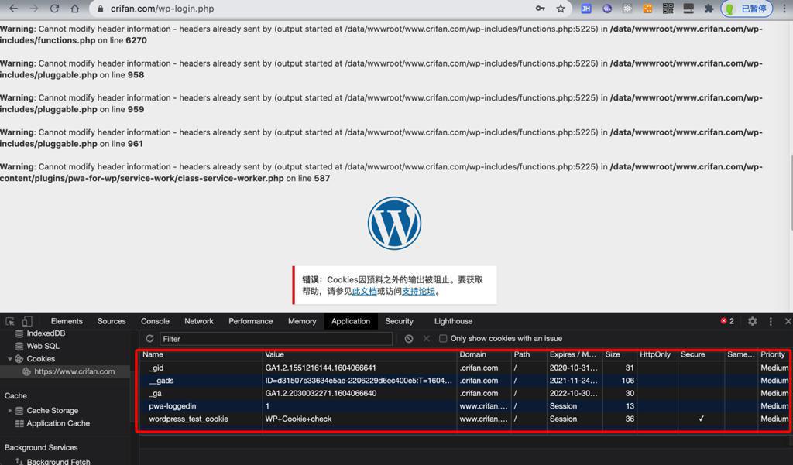Select https://www.crifan.com cookies entry
793x465 pixels.
(x=74, y=371)
